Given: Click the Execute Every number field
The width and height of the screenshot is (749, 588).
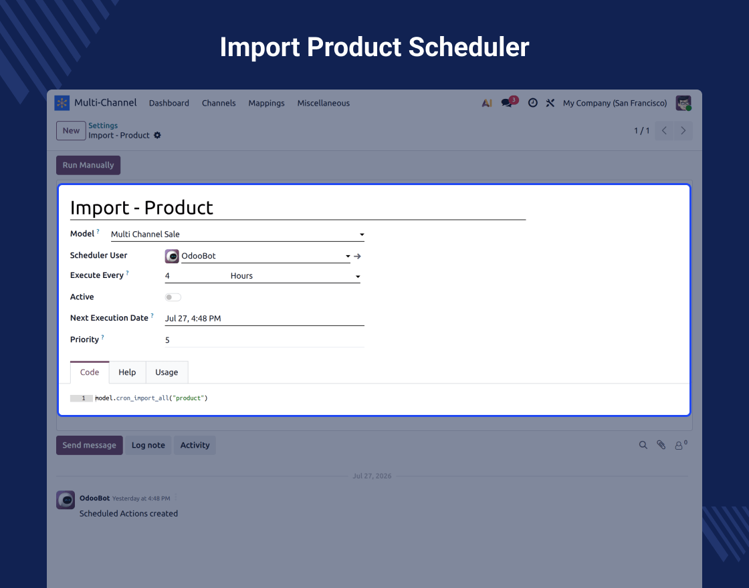Looking at the screenshot, I should coord(196,276).
